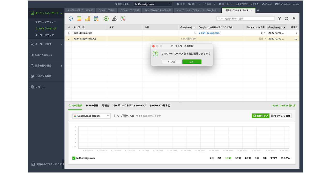Switch to the ランキング進捗 workspace tab
Image resolution: width=331 pixels, height=173 pixels.
coord(107,10)
